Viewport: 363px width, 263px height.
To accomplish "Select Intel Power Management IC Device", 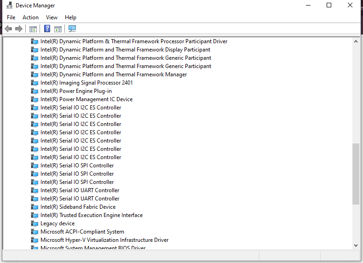I will point(86,99).
